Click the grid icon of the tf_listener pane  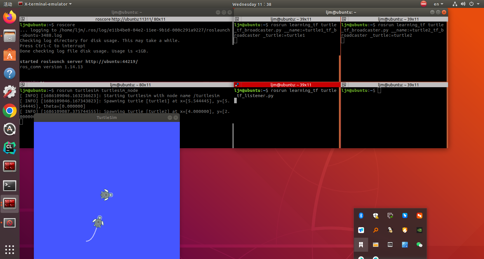click(x=237, y=85)
